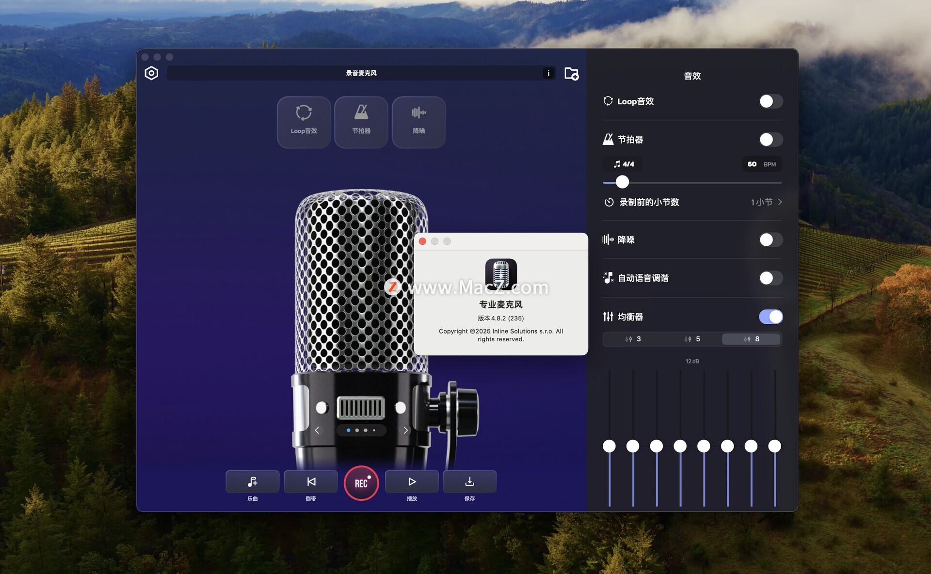The height and width of the screenshot is (574, 931).
Task: Click the Loop音效 icon in effects panel
Action: pyautogui.click(x=608, y=101)
